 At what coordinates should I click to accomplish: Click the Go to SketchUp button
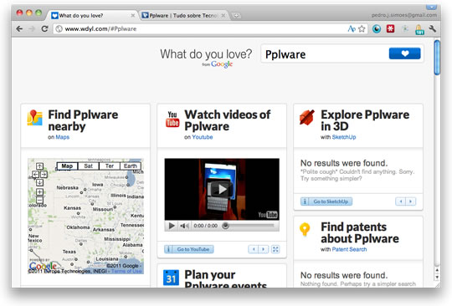point(326,201)
